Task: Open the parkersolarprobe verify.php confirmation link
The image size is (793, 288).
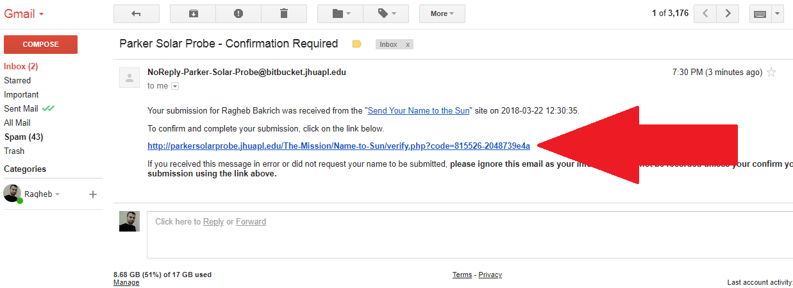Action: [x=338, y=146]
